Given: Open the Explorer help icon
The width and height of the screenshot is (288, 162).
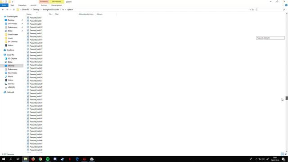Looking at the screenshot, I should [x=286, y=5].
